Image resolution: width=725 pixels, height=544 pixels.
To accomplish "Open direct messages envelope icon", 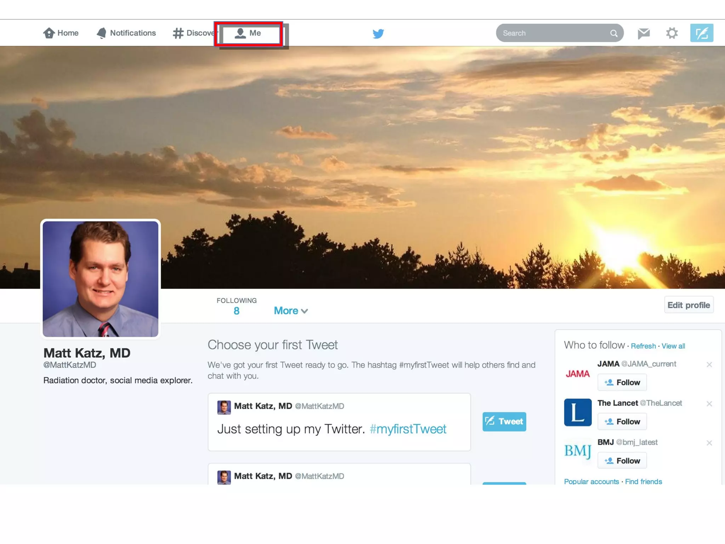I will 644,33.
